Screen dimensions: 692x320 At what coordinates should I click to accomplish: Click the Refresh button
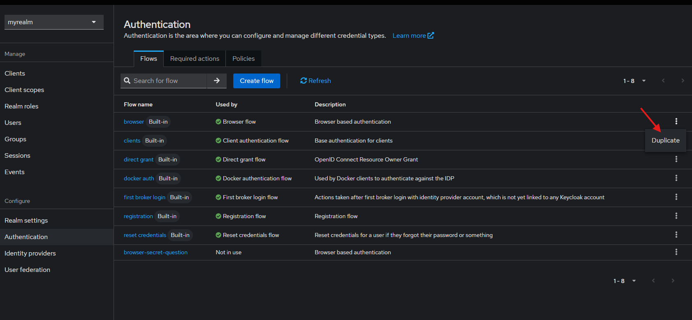pyautogui.click(x=316, y=81)
